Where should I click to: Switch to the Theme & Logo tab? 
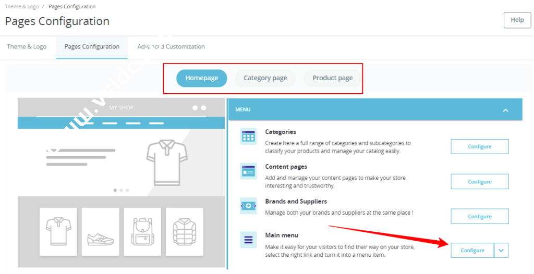27,47
